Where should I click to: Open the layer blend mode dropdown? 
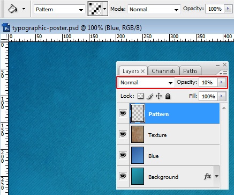pyautogui.click(x=146, y=83)
